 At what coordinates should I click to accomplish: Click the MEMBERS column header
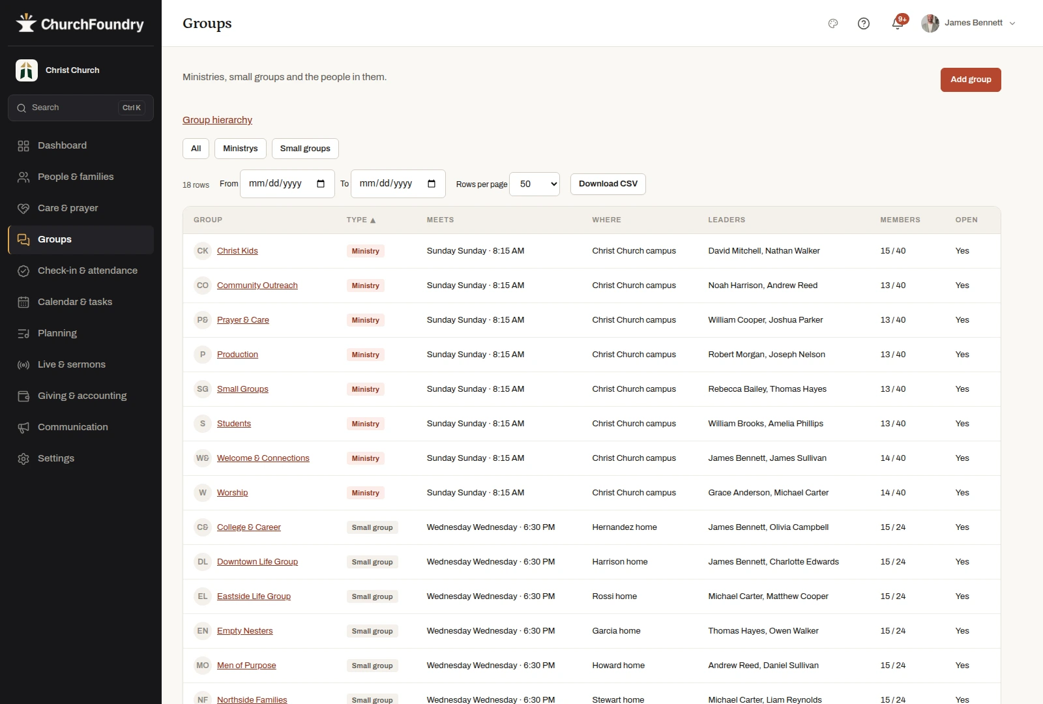(x=900, y=220)
